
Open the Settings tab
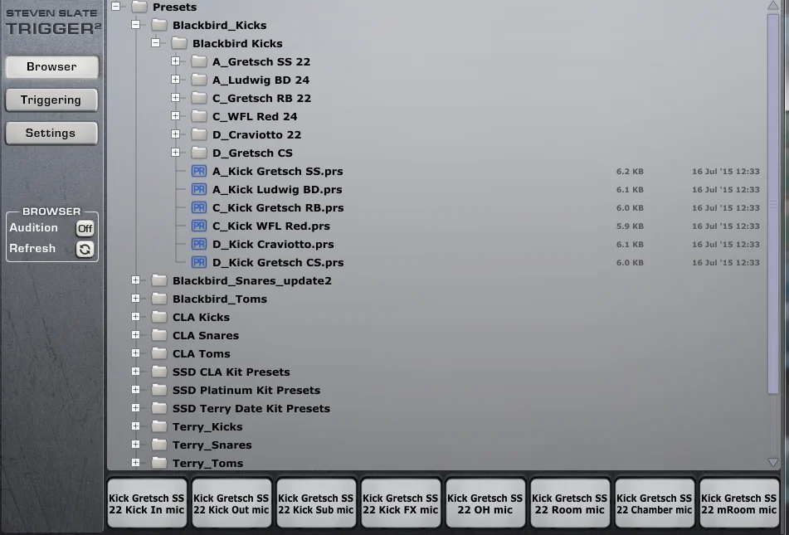[51, 134]
